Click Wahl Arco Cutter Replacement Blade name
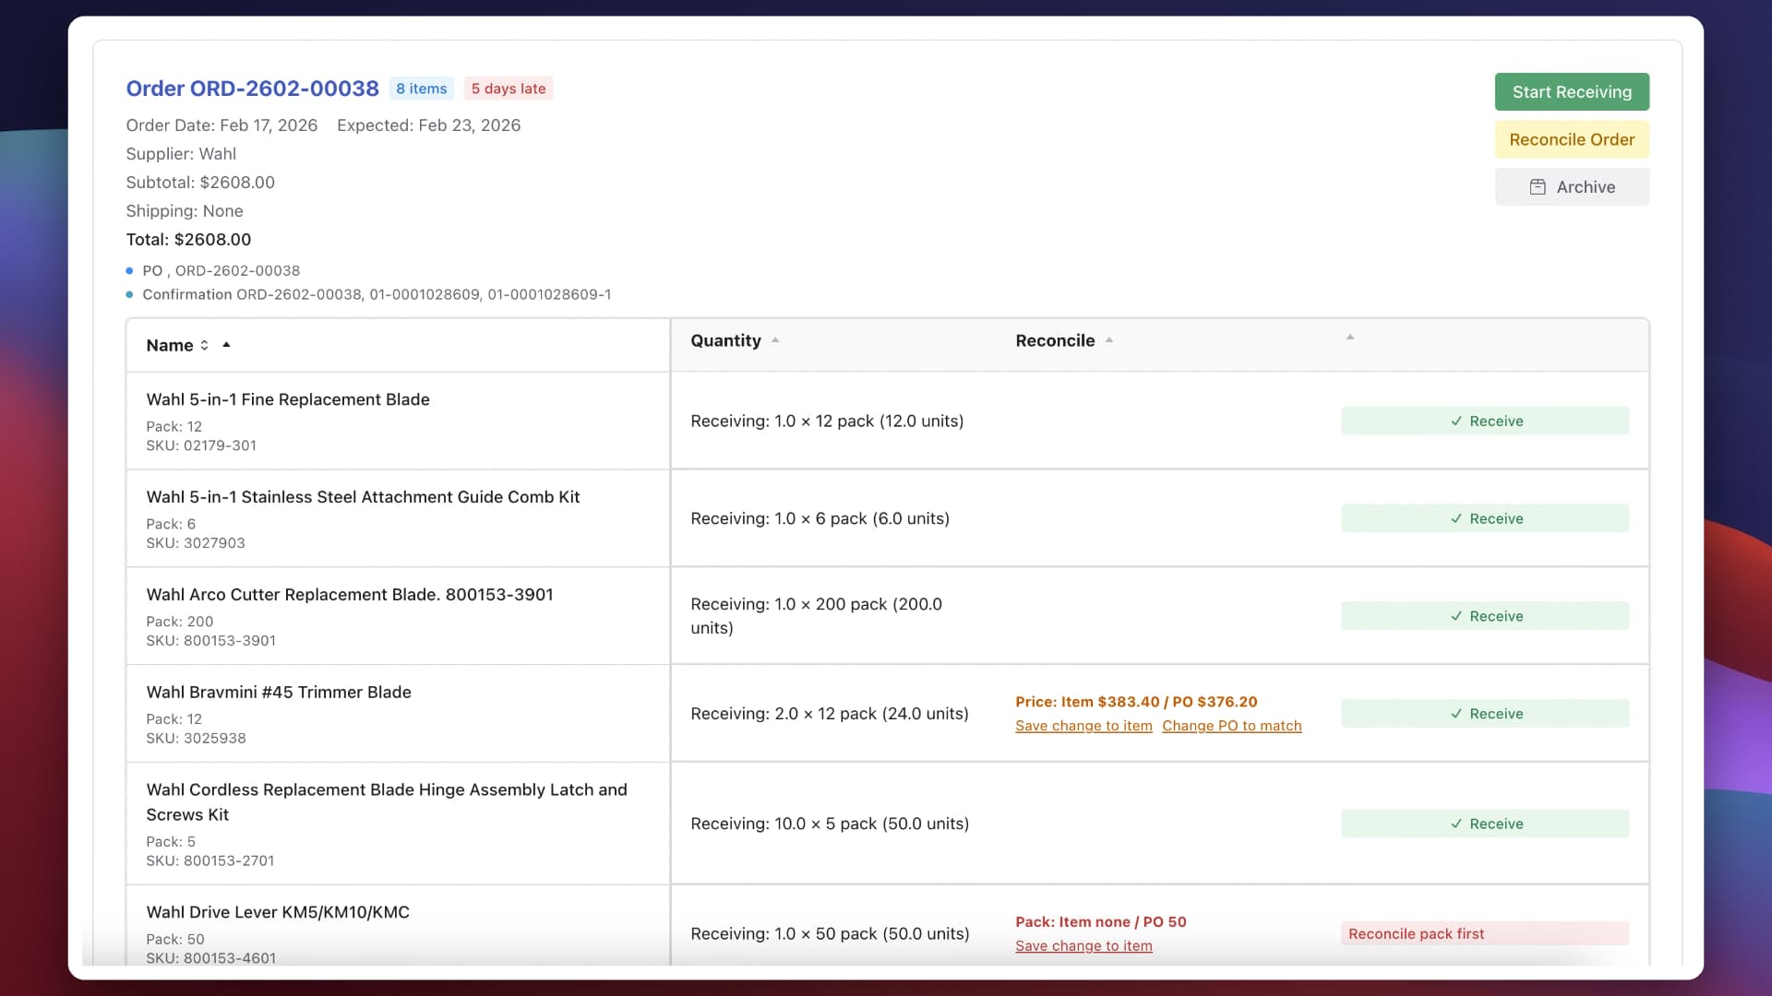Viewport: 1772px width, 996px height. click(350, 595)
